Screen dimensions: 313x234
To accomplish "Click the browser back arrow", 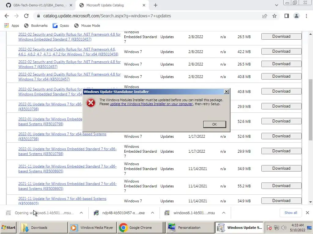I will coord(7,16).
